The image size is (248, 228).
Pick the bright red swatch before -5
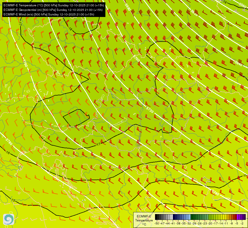(236, 217)
